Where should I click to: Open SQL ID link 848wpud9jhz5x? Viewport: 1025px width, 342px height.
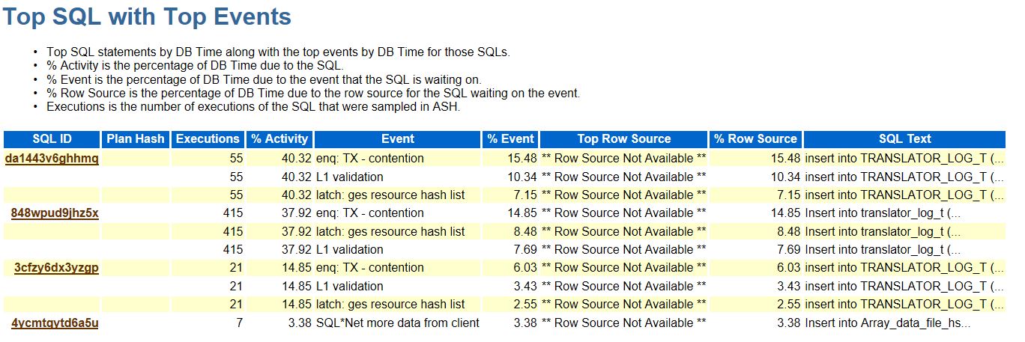coord(55,213)
